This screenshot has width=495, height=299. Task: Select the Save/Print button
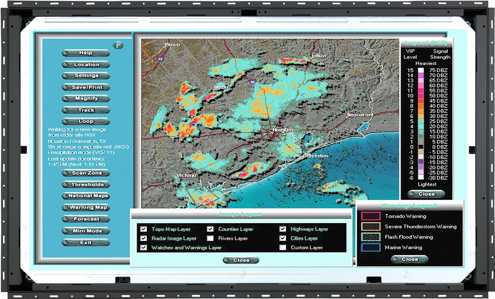pyautogui.click(x=86, y=87)
